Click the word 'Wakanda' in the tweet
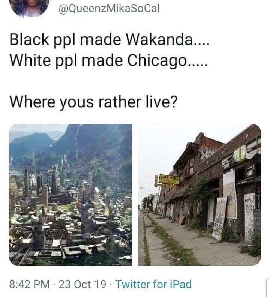The width and height of the screenshot is (270, 297). click(x=159, y=40)
